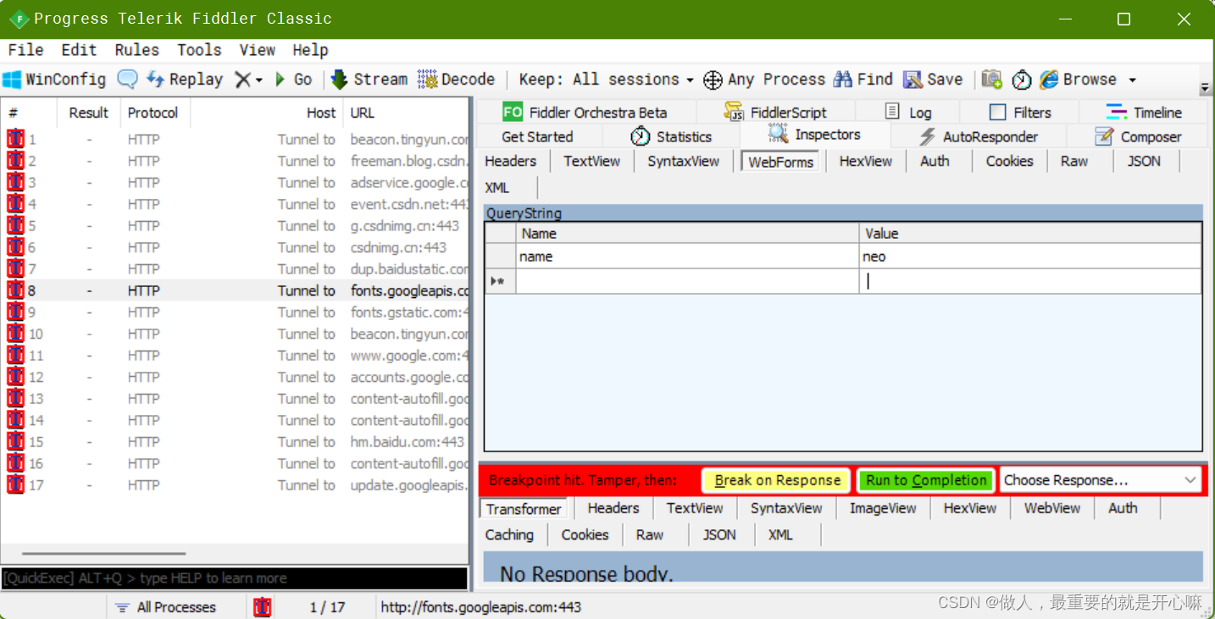Image resolution: width=1215 pixels, height=619 pixels.
Task: Replay the selected session
Action: point(185,80)
